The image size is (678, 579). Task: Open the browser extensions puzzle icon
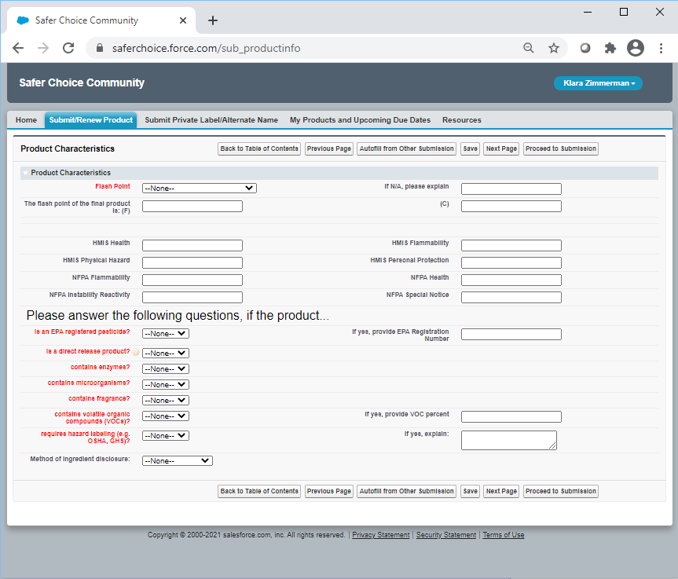(610, 48)
